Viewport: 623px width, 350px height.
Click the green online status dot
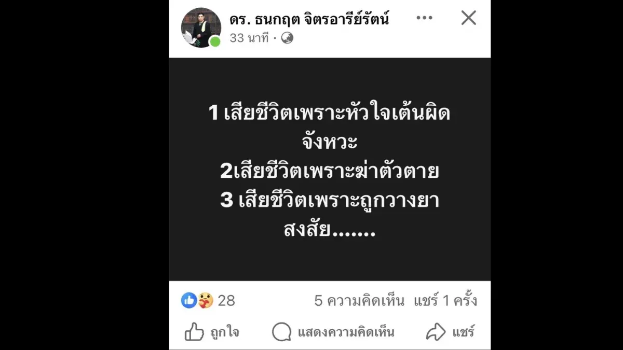(215, 41)
